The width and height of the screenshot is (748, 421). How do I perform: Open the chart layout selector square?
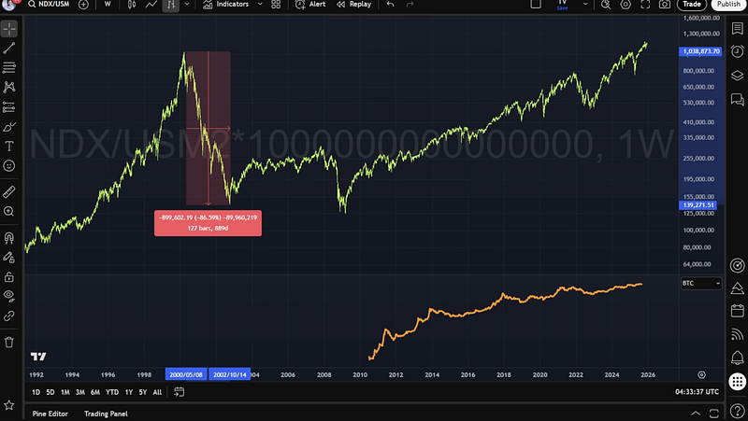pyautogui.click(x=536, y=5)
